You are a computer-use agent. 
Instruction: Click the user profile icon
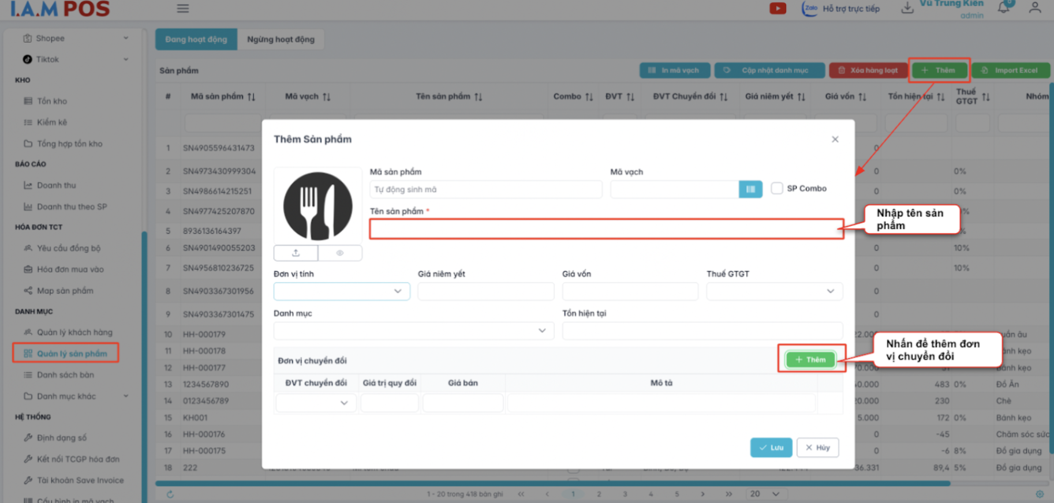(1035, 8)
